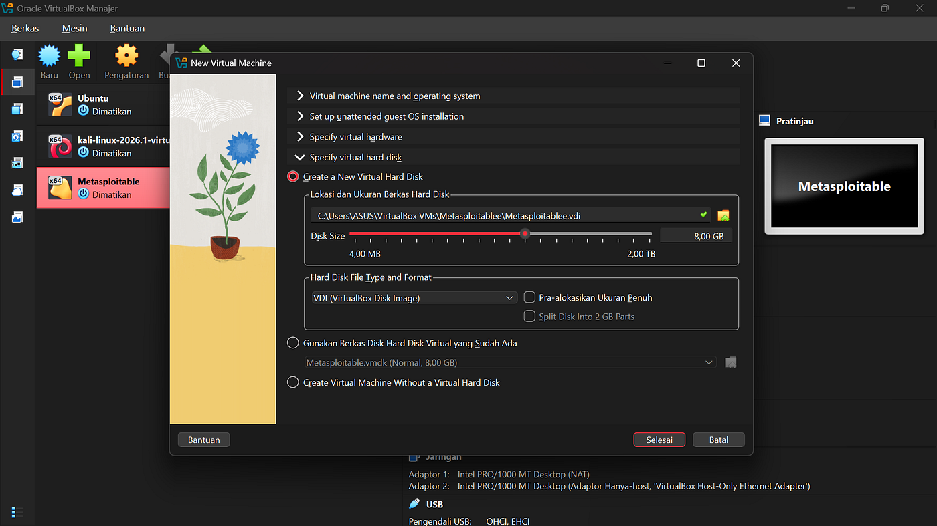Open the Bantuan menu in the menu bar
Viewport: 937px width, 526px height.
tap(127, 29)
